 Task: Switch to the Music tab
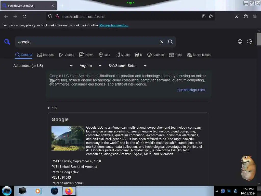tap(123, 55)
